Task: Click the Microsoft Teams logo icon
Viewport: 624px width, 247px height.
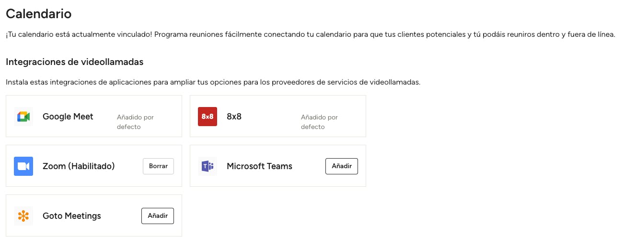Action: [x=208, y=166]
